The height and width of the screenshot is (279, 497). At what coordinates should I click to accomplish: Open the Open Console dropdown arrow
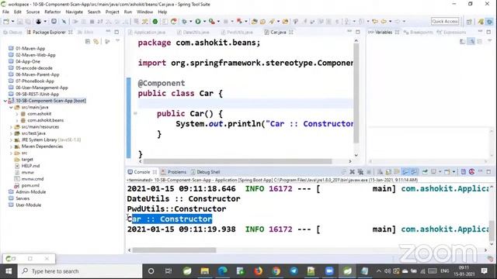click(x=454, y=172)
